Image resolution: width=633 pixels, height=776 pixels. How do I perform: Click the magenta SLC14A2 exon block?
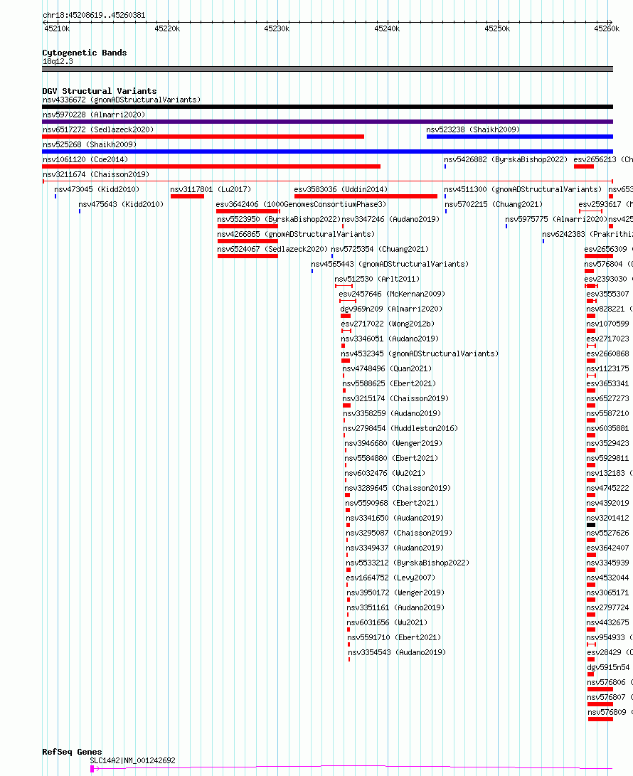pos(92,769)
